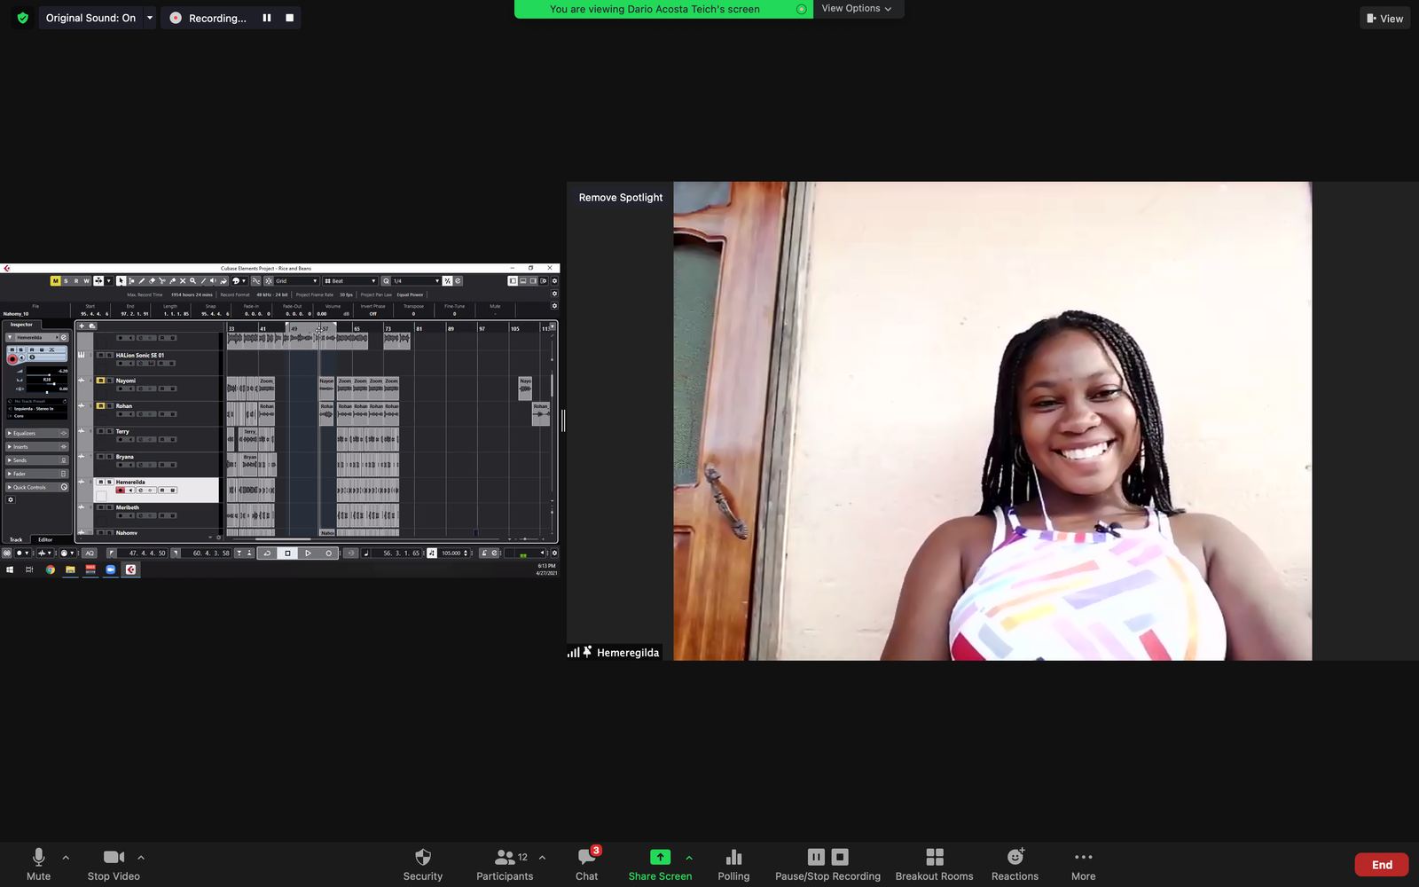Expand the View Options dropdown
Viewport: 1419px width, 887px height.
click(857, 9)
